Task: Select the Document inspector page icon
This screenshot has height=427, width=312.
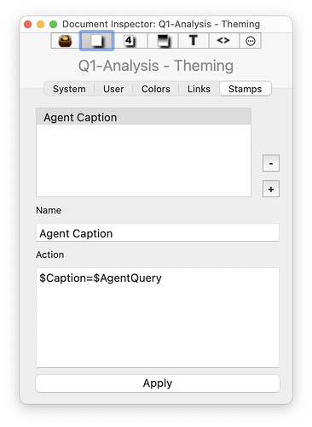Action: (x=97, y=41)
